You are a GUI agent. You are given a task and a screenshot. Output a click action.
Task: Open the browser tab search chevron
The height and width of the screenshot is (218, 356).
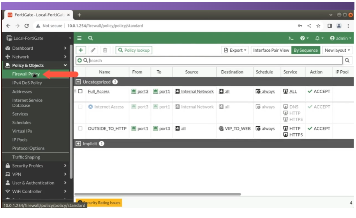(331, 15)
